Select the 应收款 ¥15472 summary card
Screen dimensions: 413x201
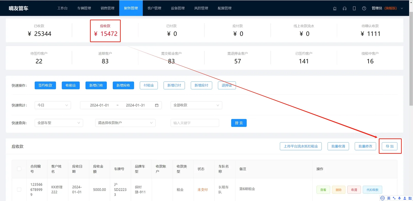click(x=105, y=31)
